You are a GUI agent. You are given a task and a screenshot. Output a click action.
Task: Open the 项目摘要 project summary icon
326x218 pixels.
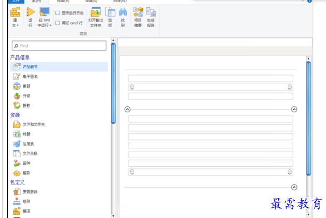[138, 12]
